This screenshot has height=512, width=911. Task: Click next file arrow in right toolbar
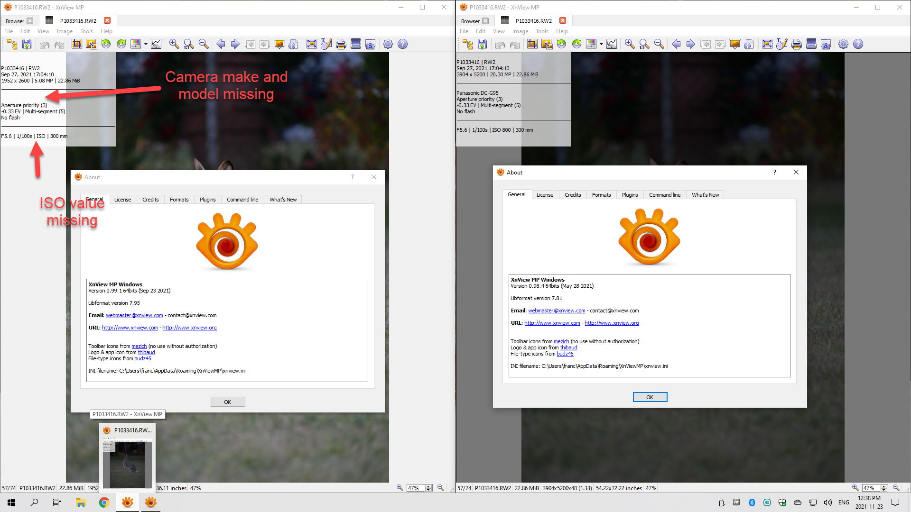point(691,44)
